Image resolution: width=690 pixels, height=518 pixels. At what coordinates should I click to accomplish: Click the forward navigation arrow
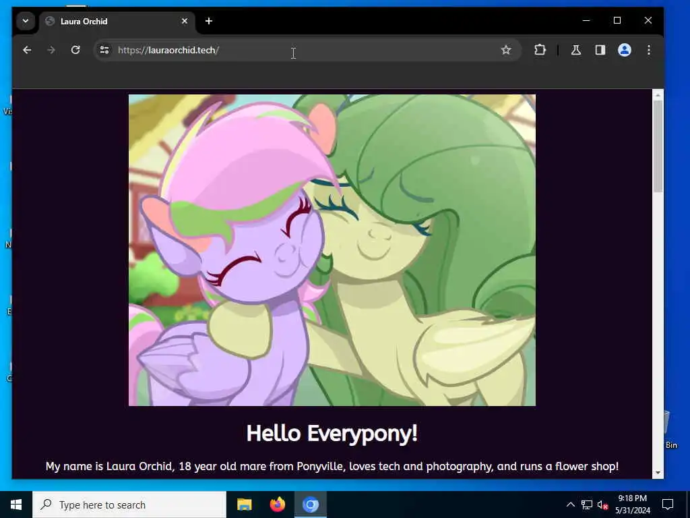[51, 50]
